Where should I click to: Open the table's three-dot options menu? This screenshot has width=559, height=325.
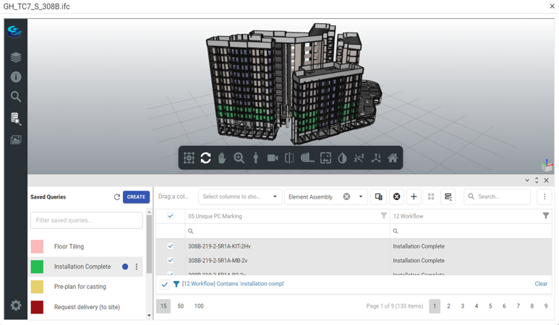545,196
